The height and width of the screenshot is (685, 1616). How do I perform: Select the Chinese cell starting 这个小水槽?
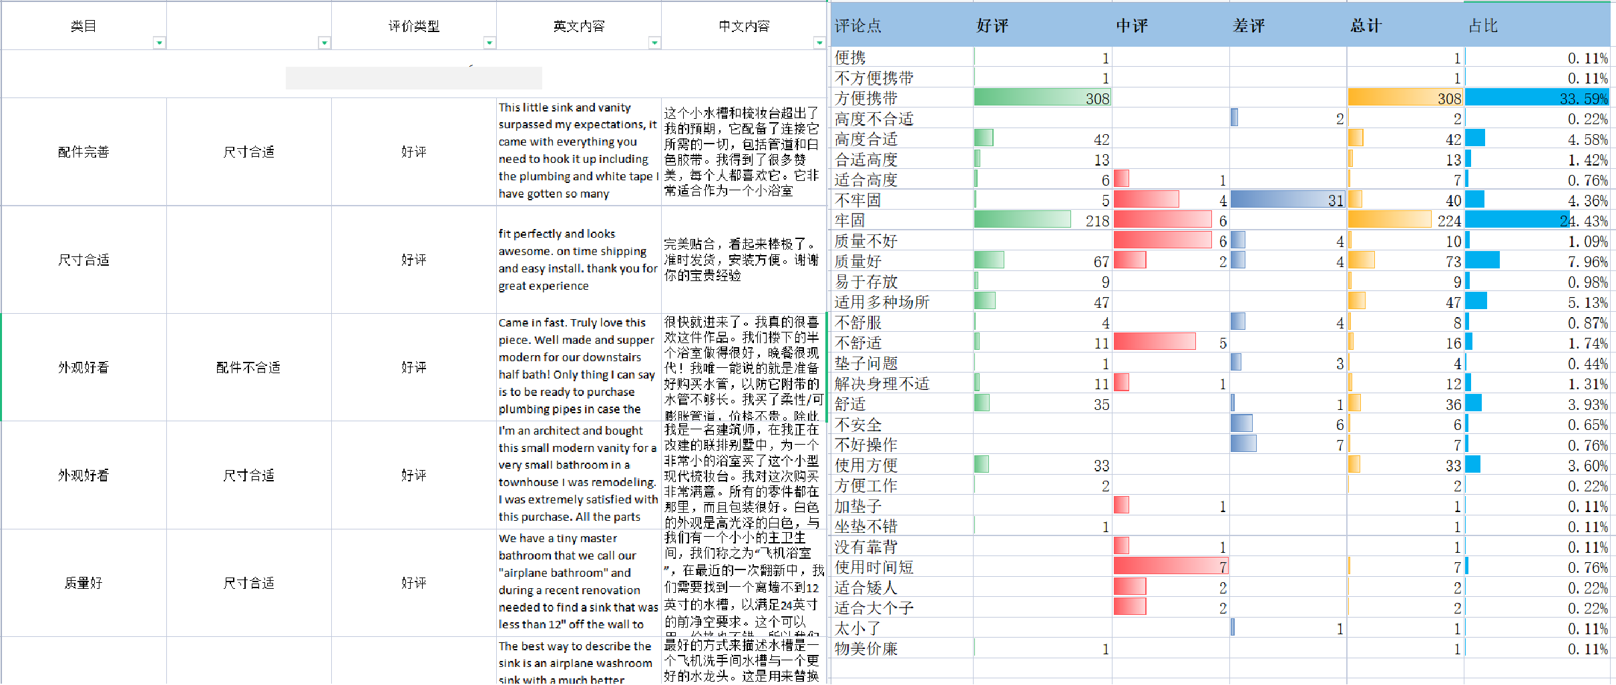(x=744, y=152)
